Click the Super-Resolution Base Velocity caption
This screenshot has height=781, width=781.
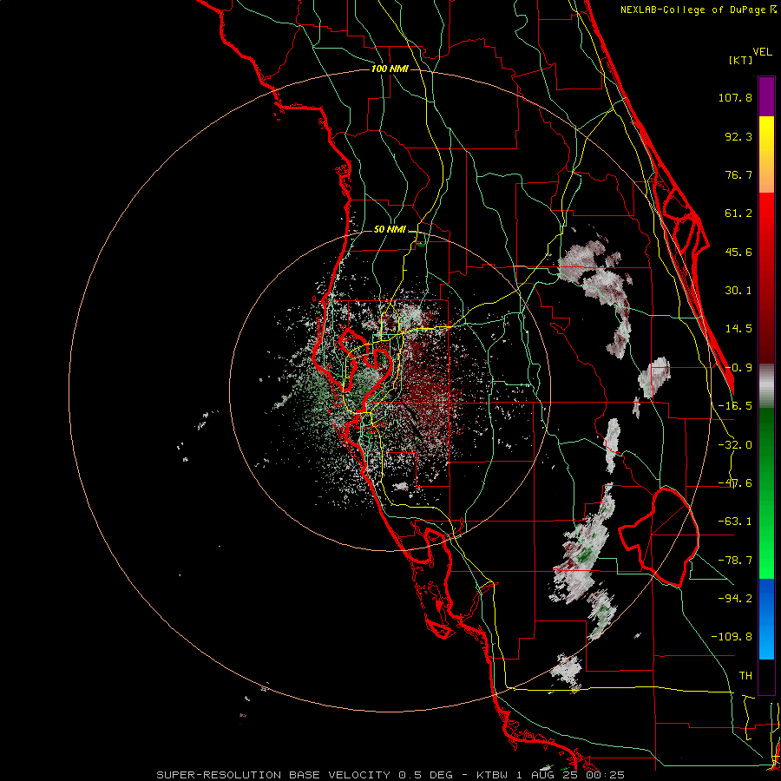tap(390, 775)
